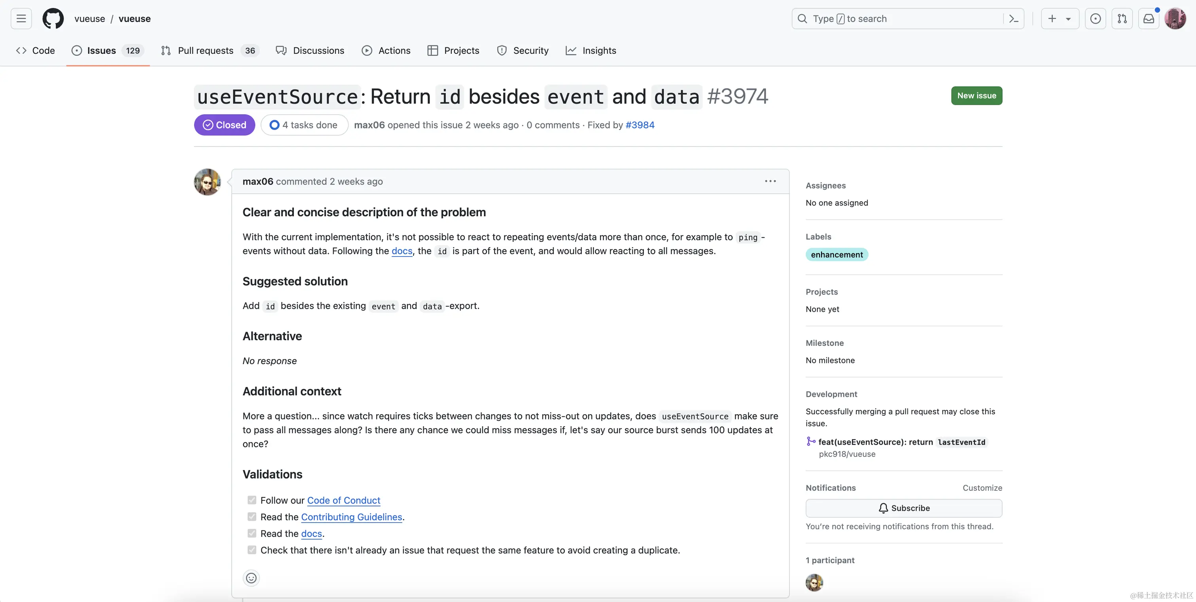This screenshot has height=602, width=1196.
Task: Open the comment's three-dot options menu
Action: (x=770, y=181)
